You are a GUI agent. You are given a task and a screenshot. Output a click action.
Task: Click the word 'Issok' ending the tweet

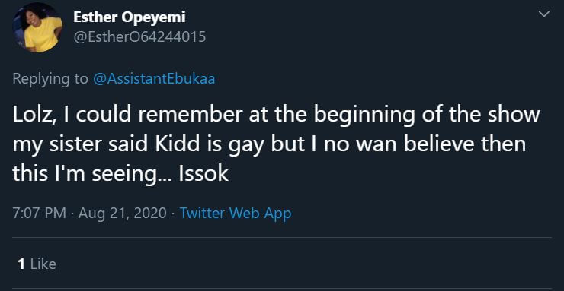(x=204, y=174)
